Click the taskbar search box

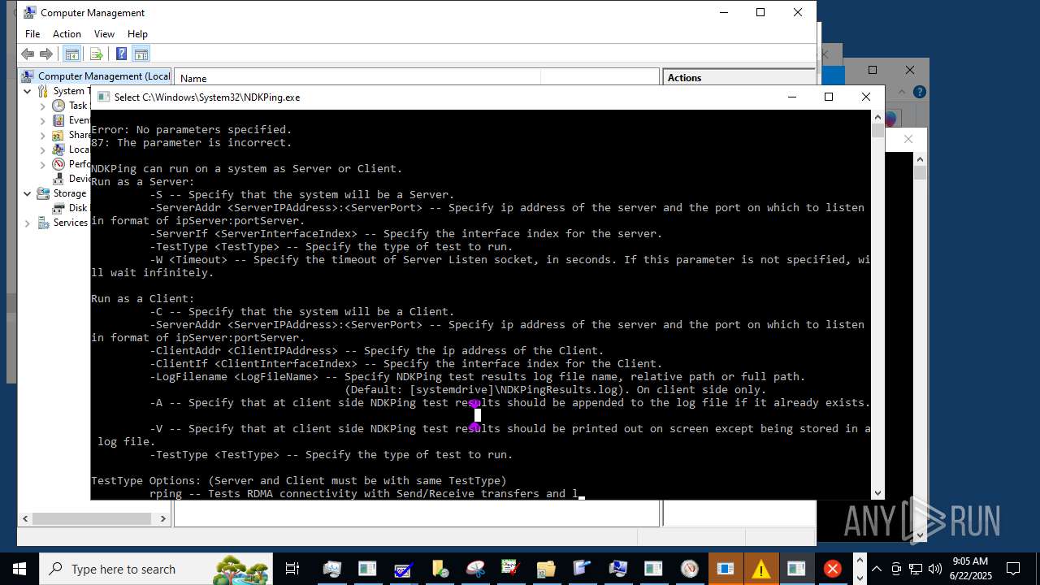[156, 569]
